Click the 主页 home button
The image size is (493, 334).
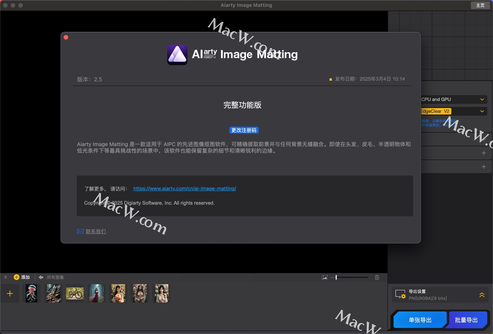[480, 5]
